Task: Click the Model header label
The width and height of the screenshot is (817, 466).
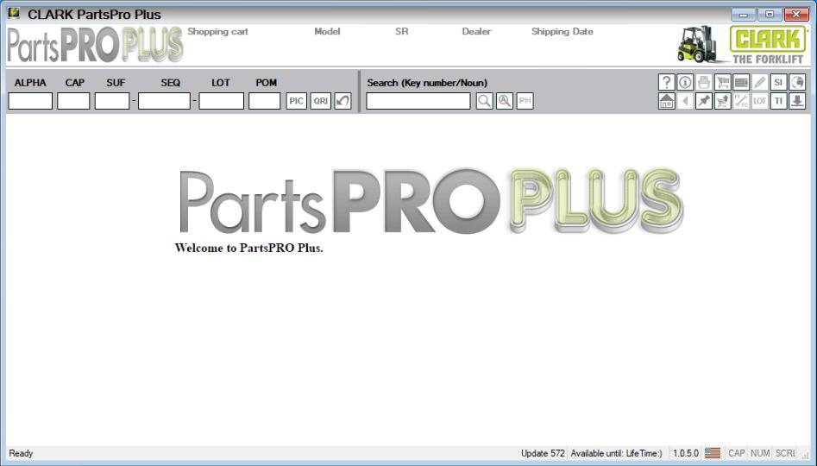Action: pyautogui.click(x=327, y=31)
